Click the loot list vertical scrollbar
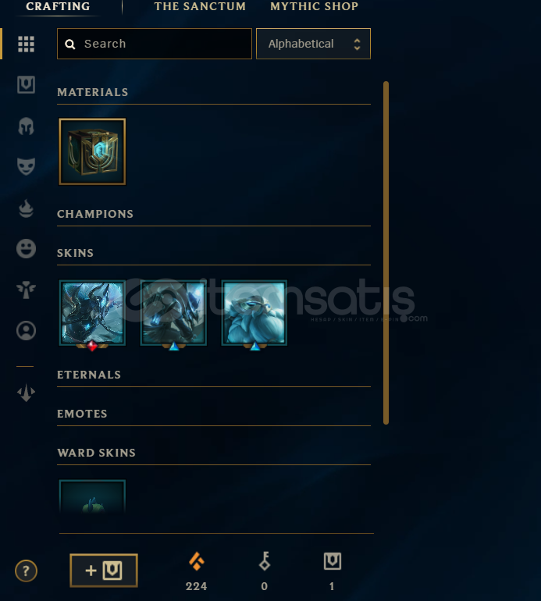 point(386,253)
